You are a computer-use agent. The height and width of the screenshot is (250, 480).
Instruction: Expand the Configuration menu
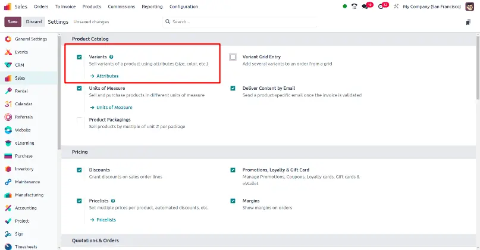coord(184,7)
